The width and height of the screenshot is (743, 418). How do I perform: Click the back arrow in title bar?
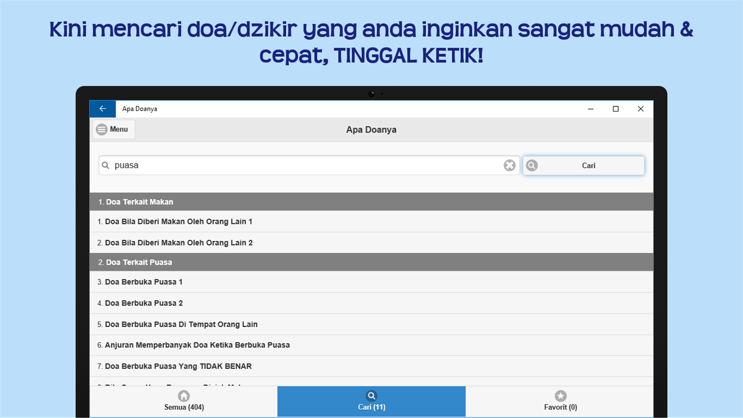click(103, 109)
